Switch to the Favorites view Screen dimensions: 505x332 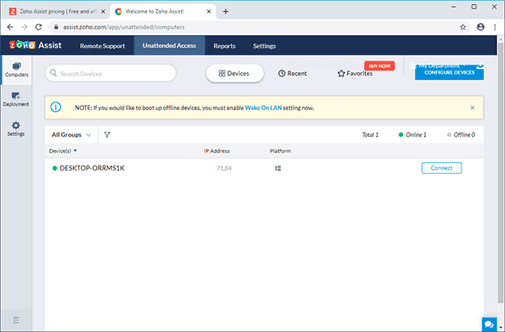[354, 74]
